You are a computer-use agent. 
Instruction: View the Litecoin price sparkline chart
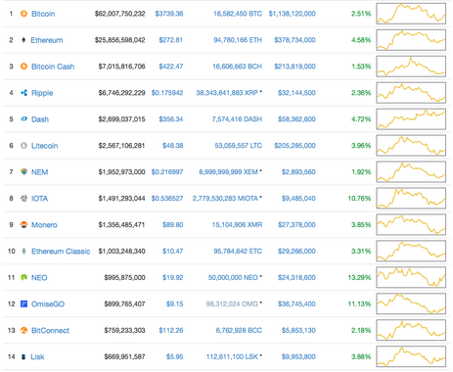tap(411, 146)
